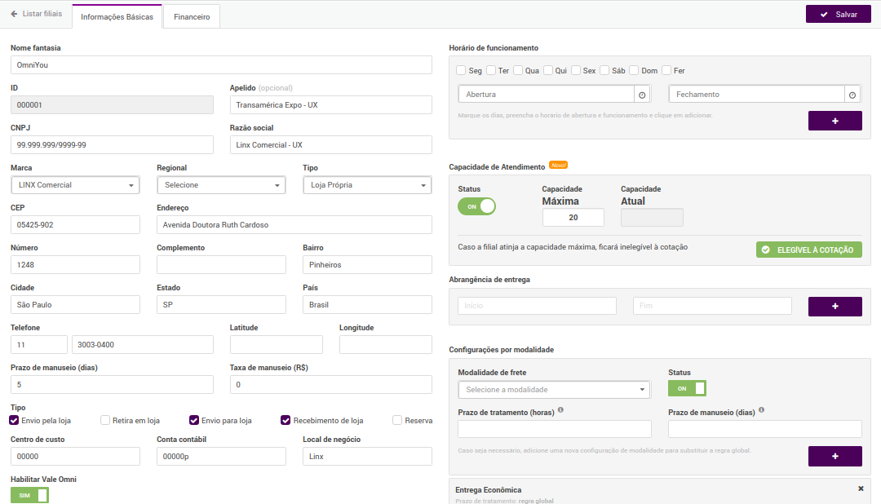Check the Qui weekday box
881x504 pixels.
coord(548,70)
